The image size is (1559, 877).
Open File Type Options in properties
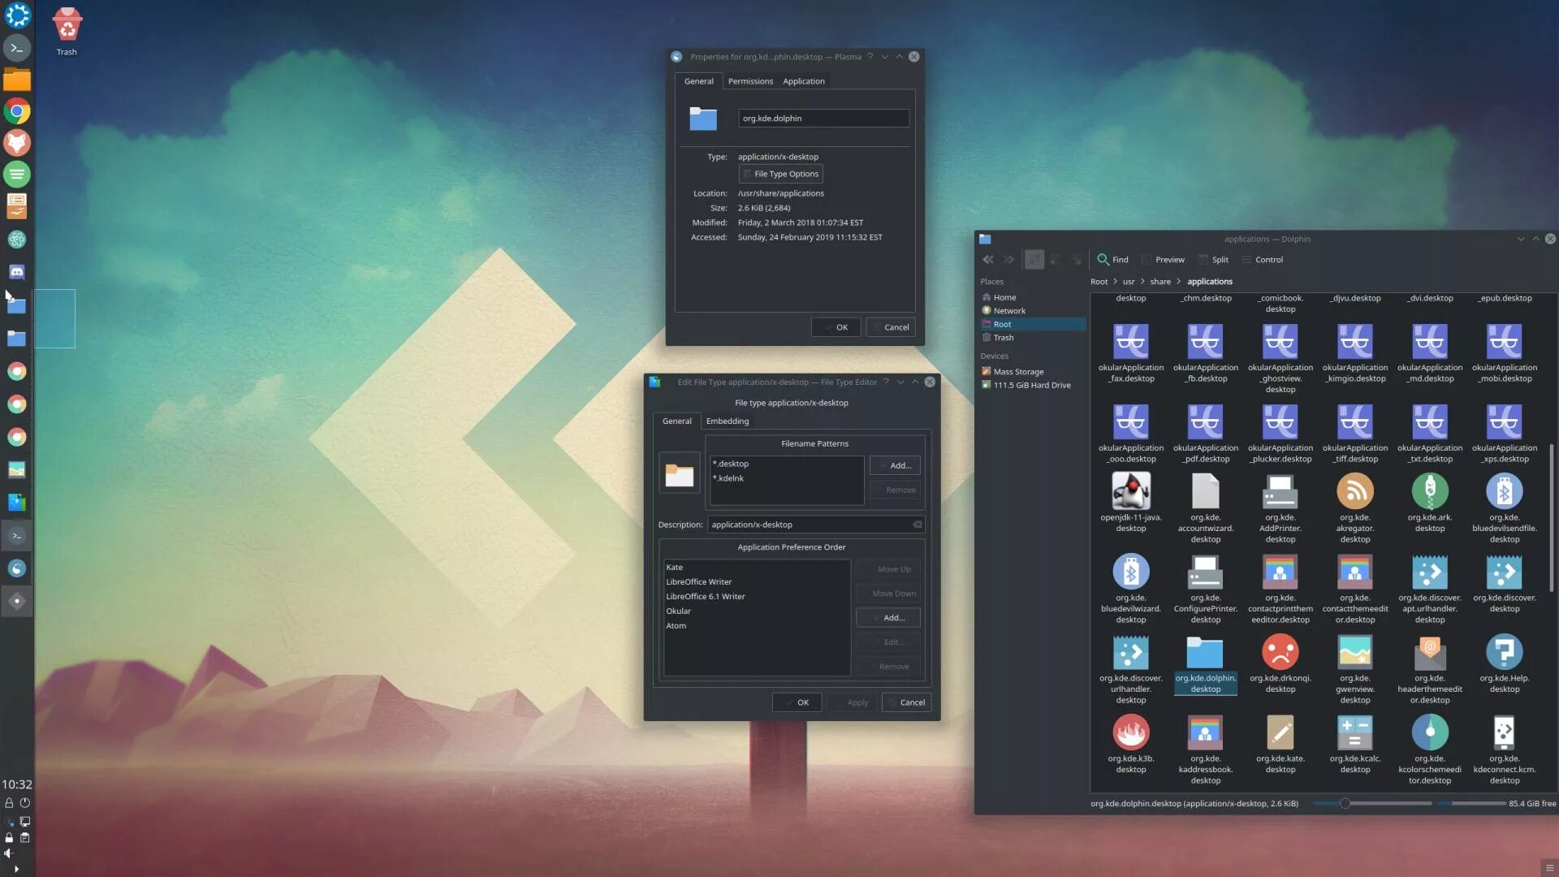click(780, 174)
